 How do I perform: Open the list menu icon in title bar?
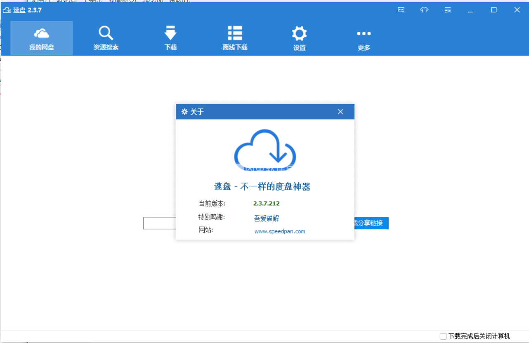point(448,10)
